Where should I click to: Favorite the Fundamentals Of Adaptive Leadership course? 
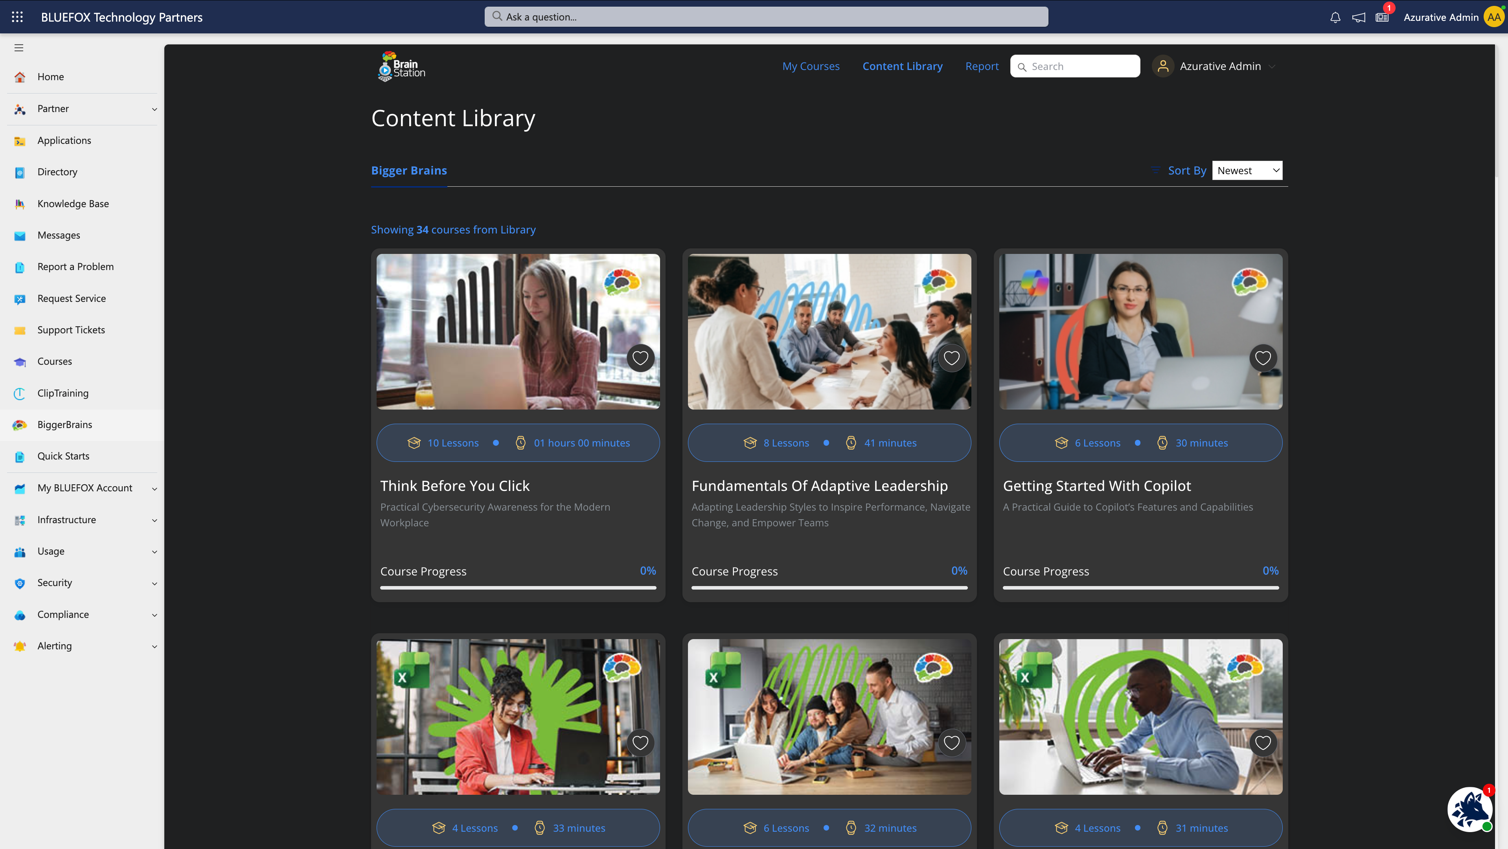[952, 358]
